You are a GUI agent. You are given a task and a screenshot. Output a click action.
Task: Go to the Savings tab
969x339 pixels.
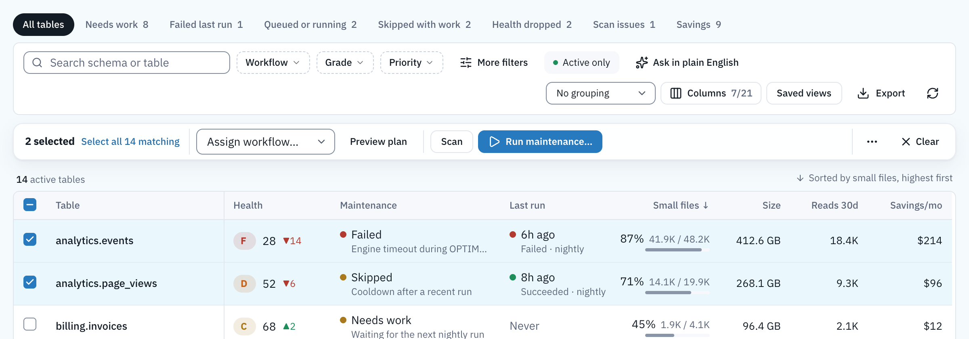(698, 25)
